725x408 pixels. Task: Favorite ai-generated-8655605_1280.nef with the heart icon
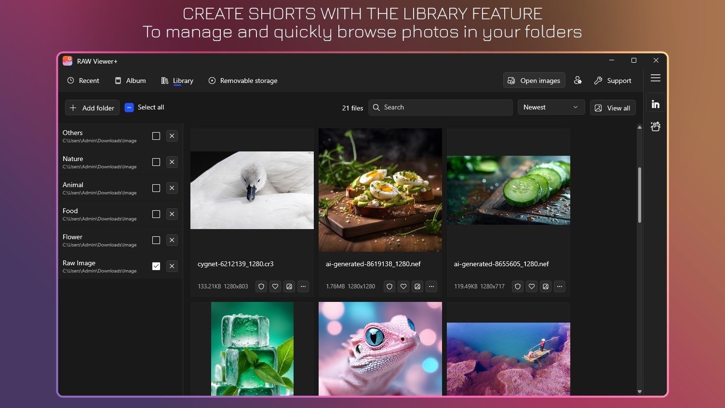pos(532,286)
